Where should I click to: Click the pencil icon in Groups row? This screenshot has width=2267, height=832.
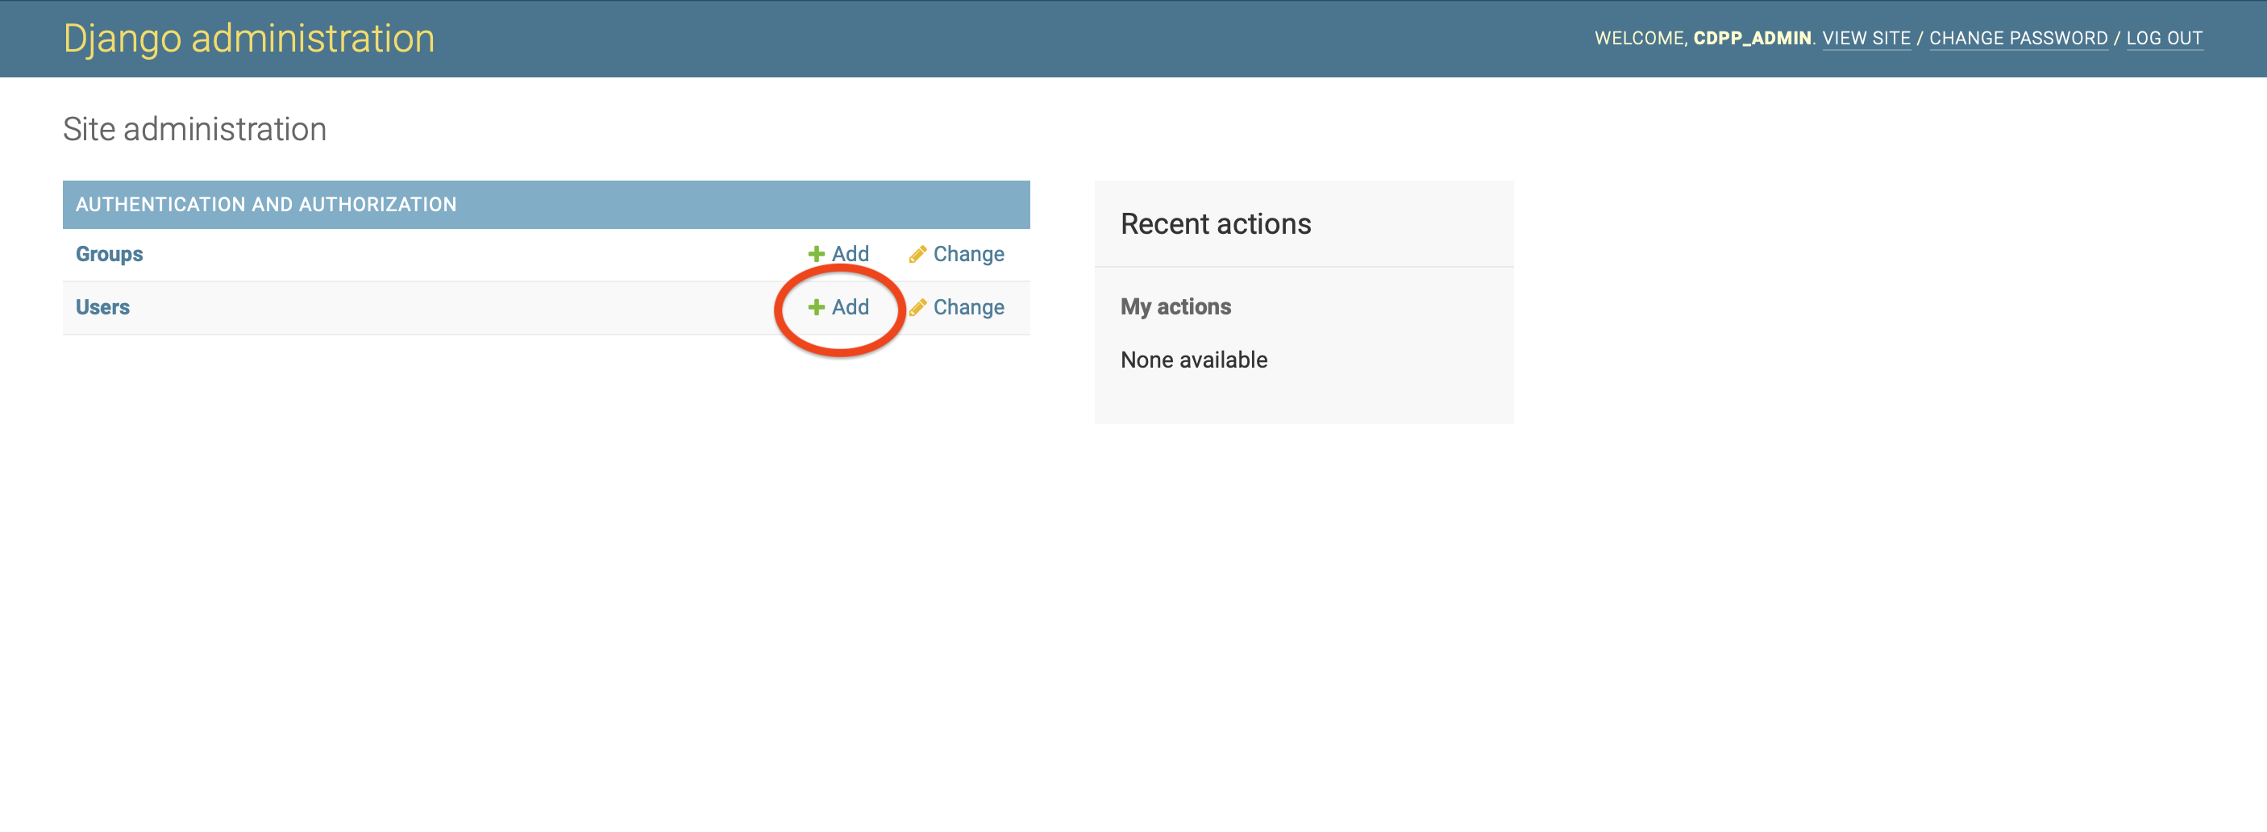pyautogui.click(x=917, y=255)
